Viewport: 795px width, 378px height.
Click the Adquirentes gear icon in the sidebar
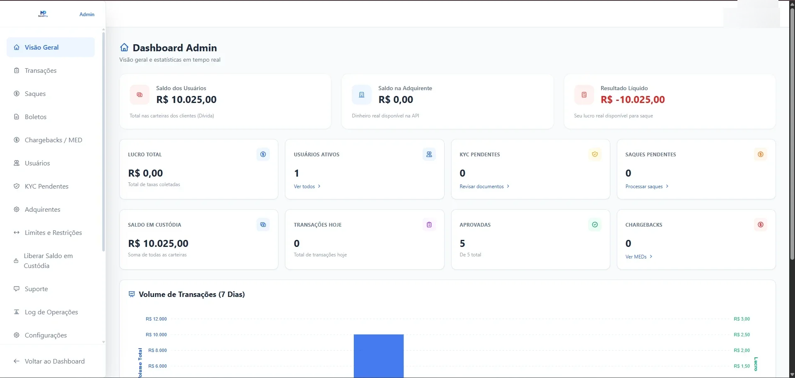[x=17, y=209]
